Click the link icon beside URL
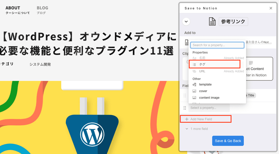279x154 pixels. tap(194, 71)
